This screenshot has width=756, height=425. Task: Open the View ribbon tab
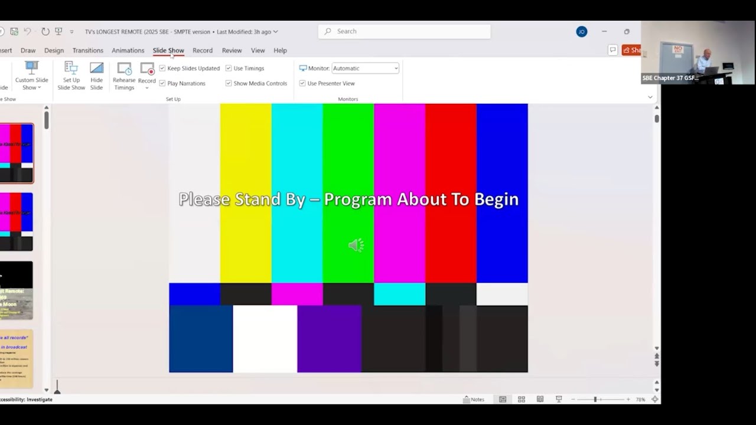258,51
